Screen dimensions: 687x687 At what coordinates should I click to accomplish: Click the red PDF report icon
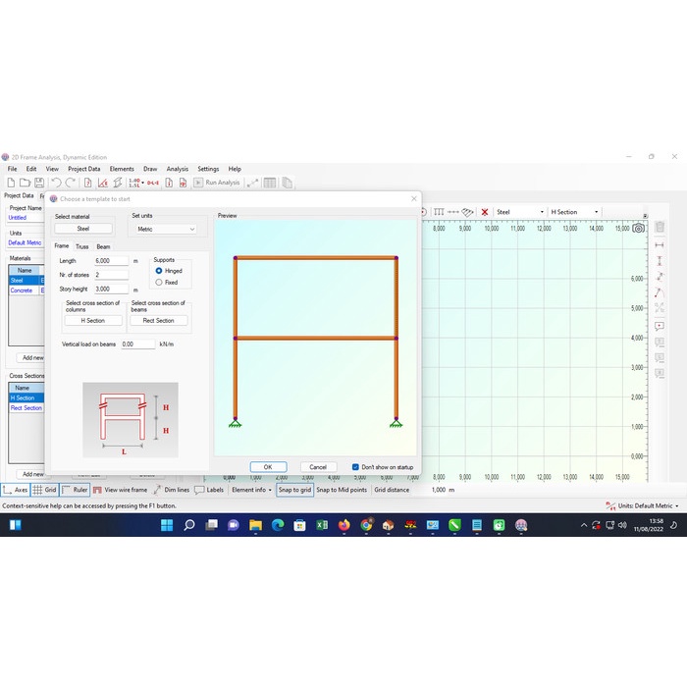(184, 183)
